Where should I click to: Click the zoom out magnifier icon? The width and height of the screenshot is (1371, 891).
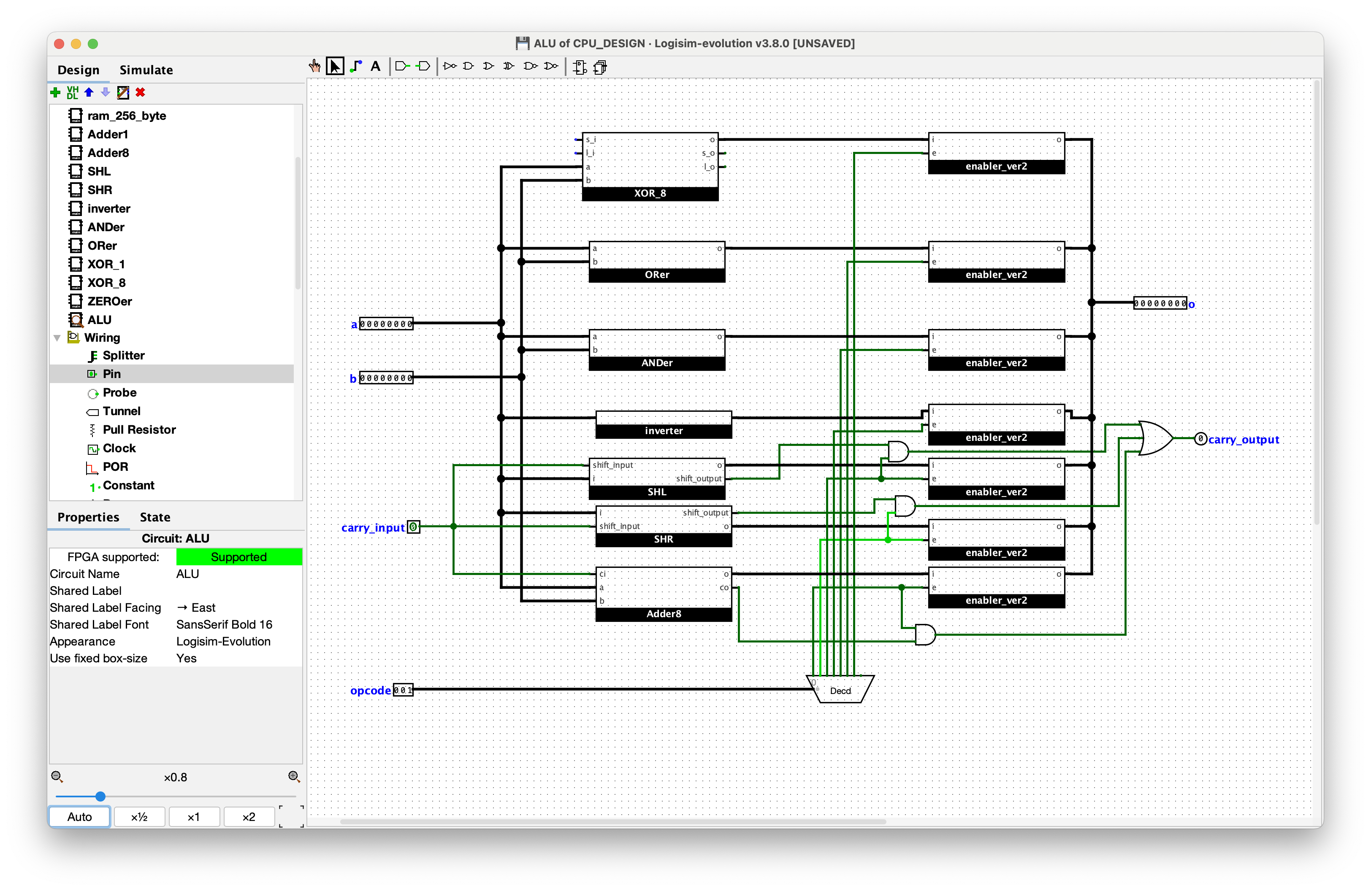(x=57, y=777)
